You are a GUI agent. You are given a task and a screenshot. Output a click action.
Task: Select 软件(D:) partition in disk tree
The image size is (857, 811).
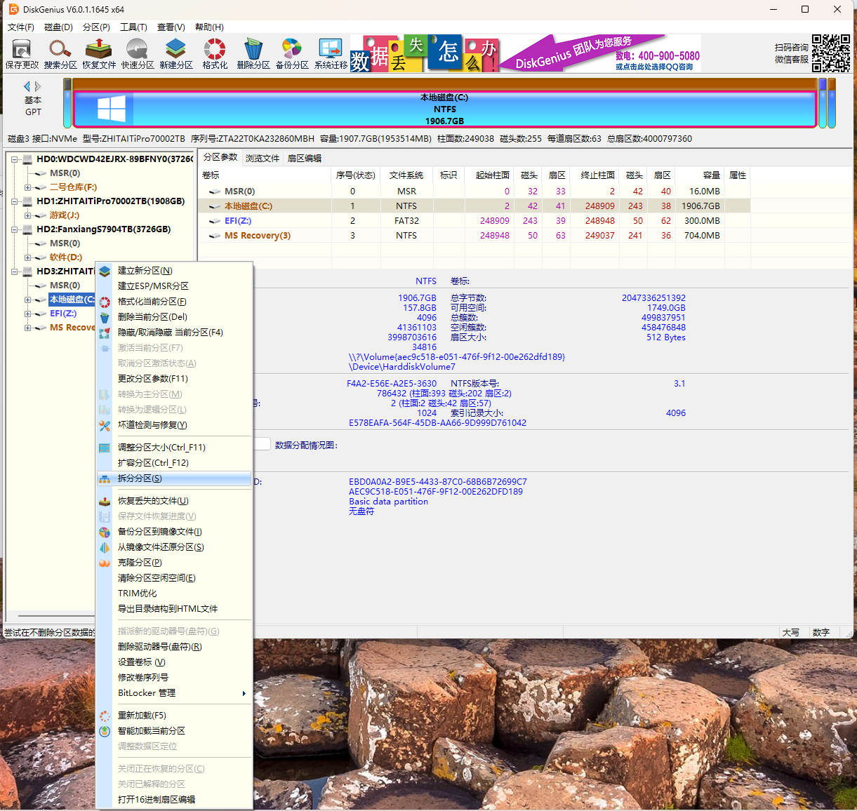tap(66, 257)
